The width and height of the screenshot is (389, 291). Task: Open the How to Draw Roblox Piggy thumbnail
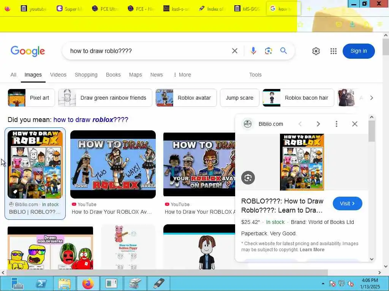click(x=128, y=247)
